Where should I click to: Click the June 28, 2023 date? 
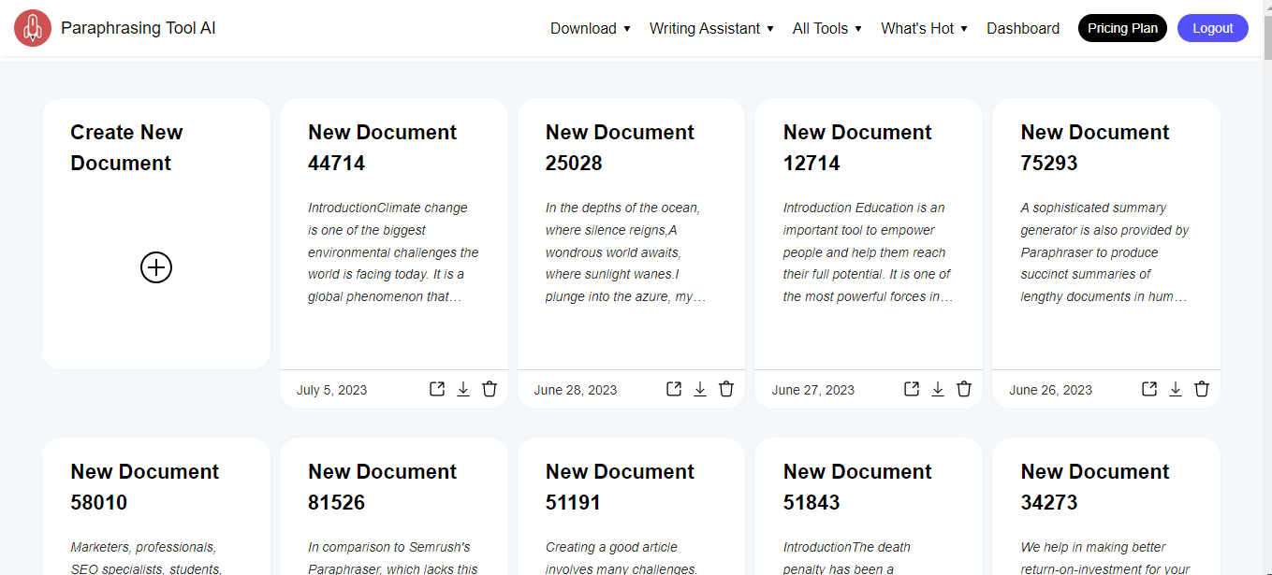576,390
